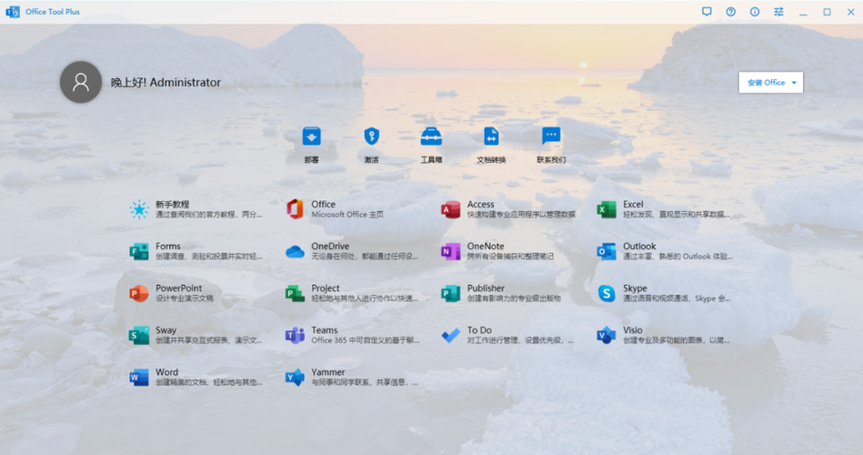Expand the 安装 Office dropdown arrow
Screen dimensions: 863x455
794,83
